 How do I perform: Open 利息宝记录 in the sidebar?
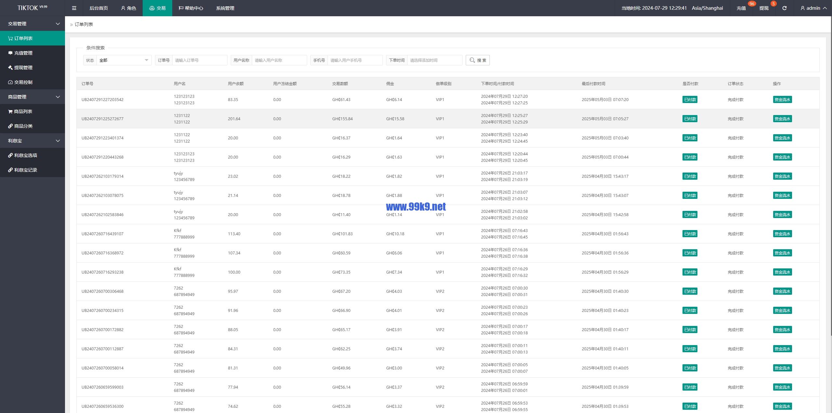pos(32,170)
